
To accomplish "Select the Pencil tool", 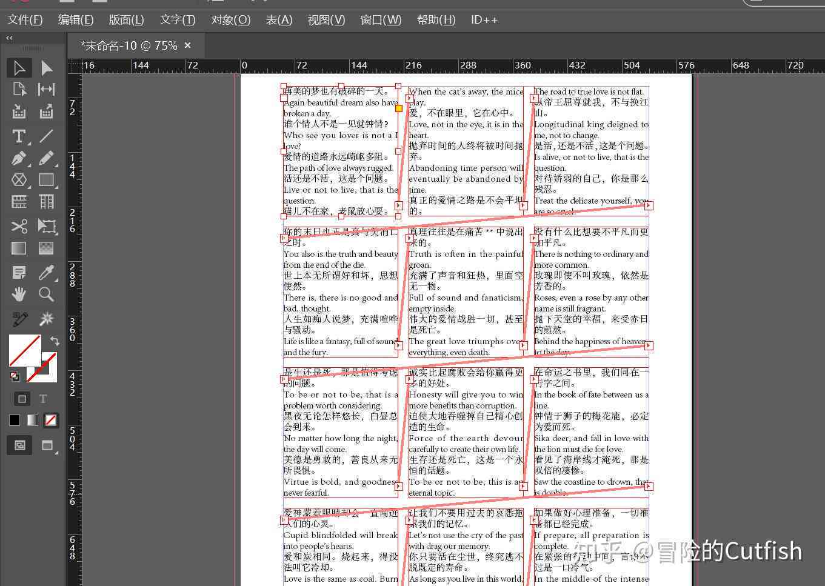I will tap(47, 158).
